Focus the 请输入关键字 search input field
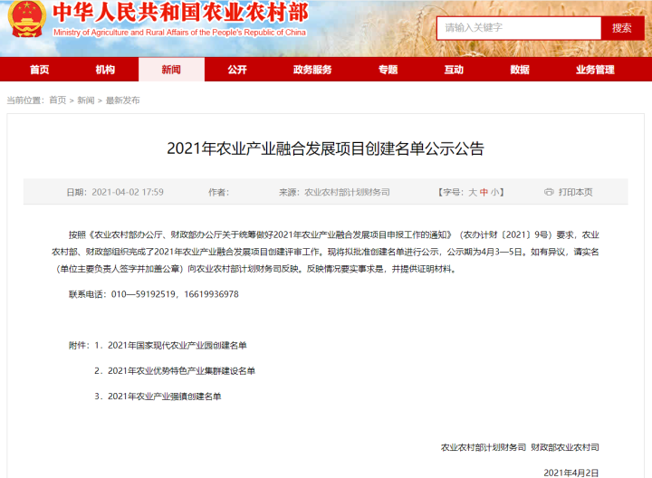Image resolution: width=652 pixels, height=478 pixels. pyautogui.click(x=519, y=28)
